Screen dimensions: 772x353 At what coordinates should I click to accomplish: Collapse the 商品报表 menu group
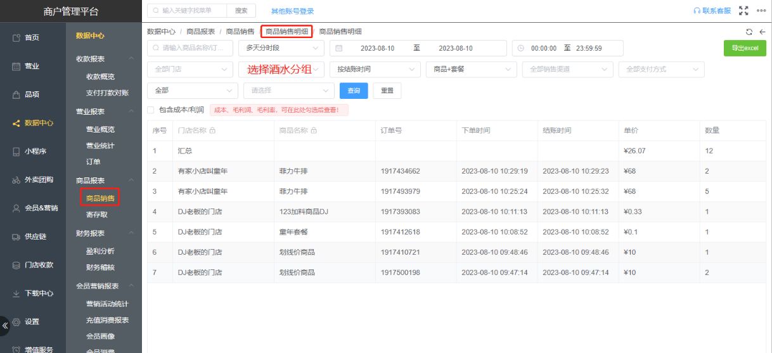coord(132,181)
